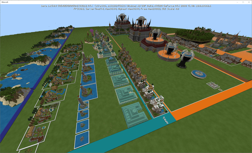Maximize the Minecraft window
The height and width of the screenshot is (153, 252).
[x=243, y=2]
